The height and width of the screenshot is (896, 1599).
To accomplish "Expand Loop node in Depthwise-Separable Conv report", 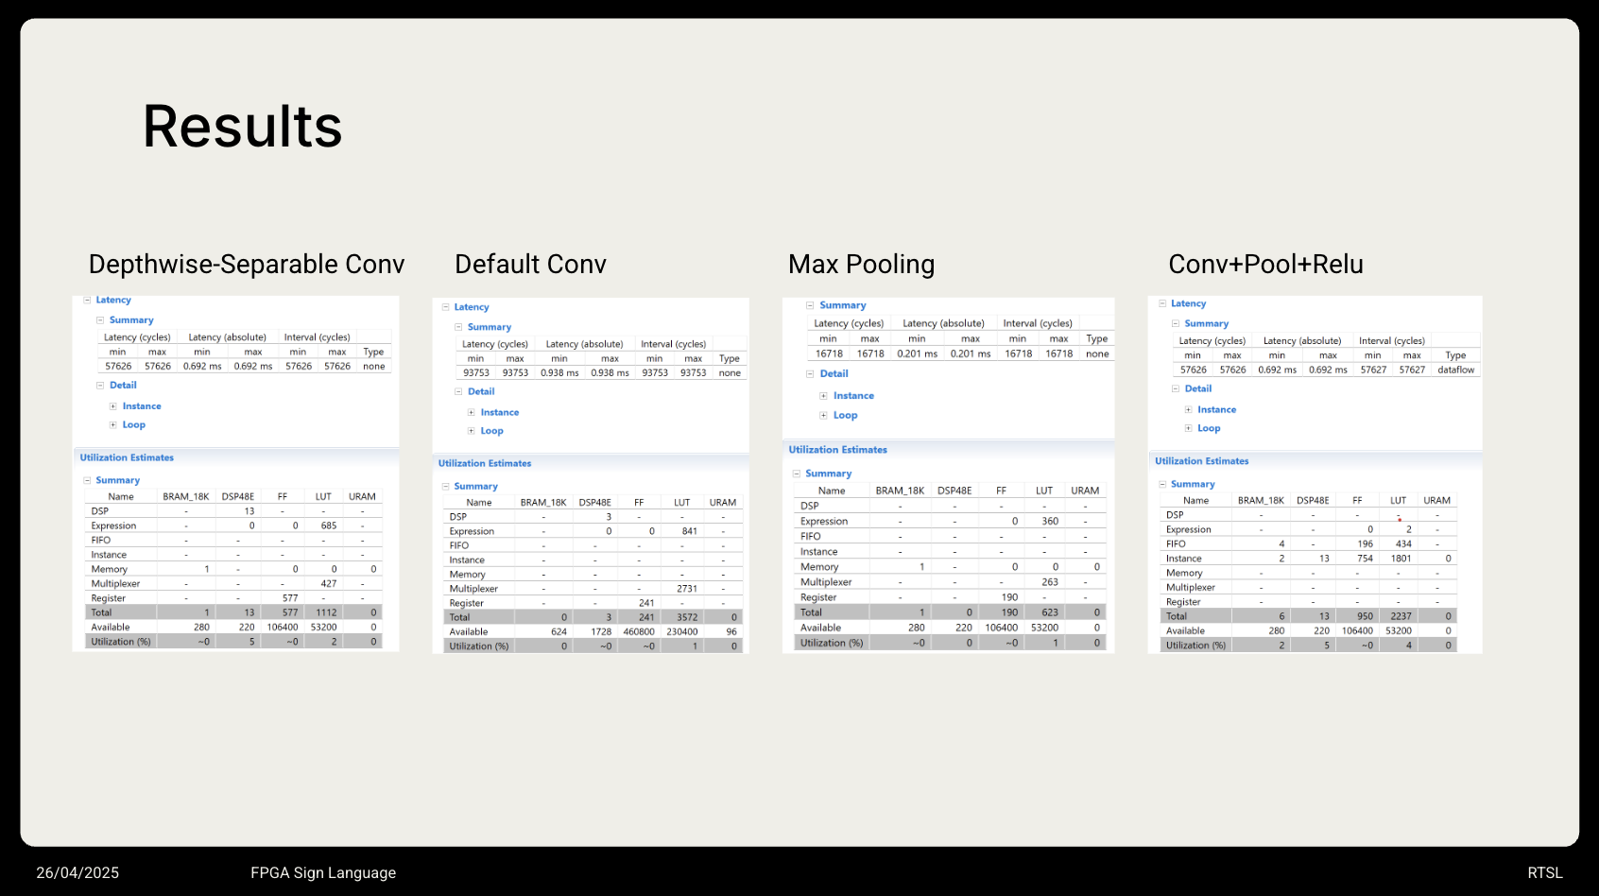I will pos(113,425).
